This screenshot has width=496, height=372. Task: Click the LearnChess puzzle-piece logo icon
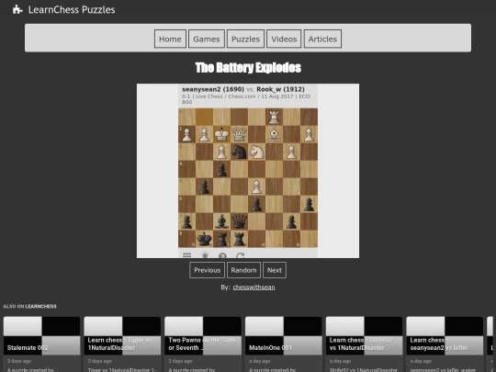click(17, 9)
